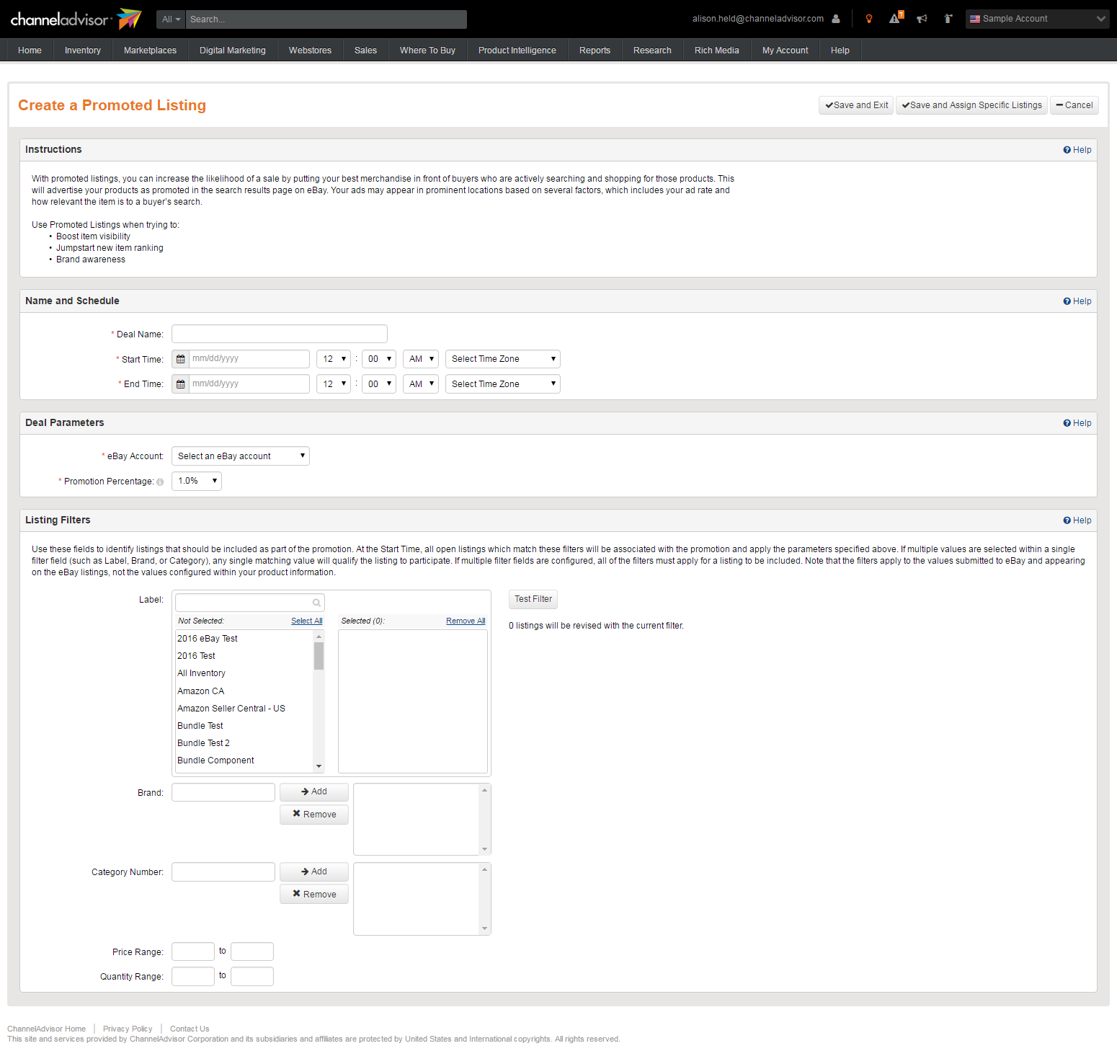Open the Sample Account selector dropdown
Screen dimensions: 1117x1051
click(x=1037, y=19)
